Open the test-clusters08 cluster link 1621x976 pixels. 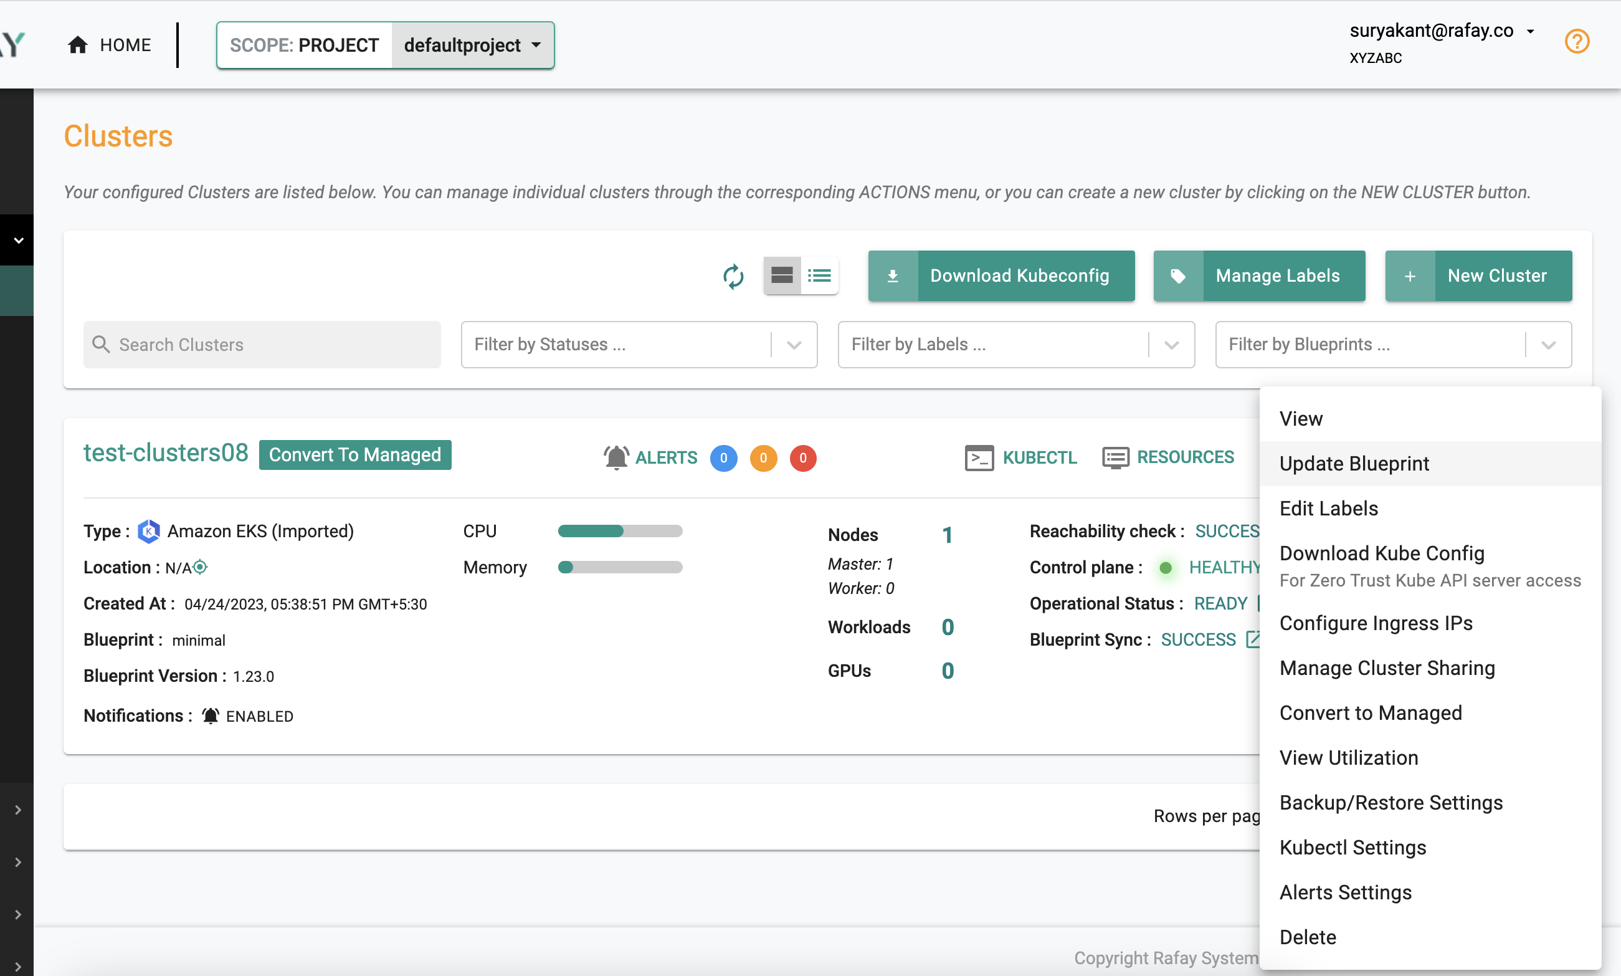(x=166, y=453)
